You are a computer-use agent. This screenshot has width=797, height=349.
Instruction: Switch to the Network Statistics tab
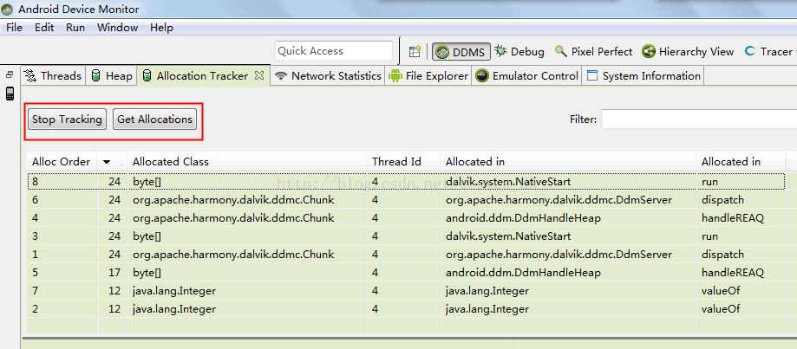[x=329, y=75]
